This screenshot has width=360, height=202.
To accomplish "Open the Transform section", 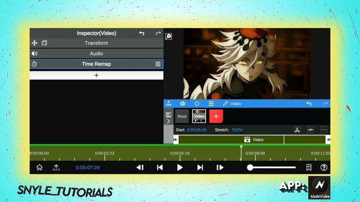I will point(96,43).
